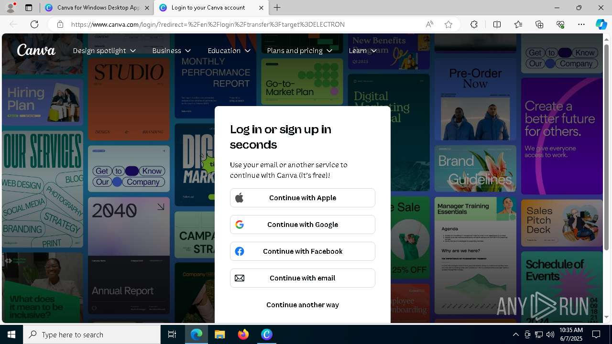View site information lock icon
The width and height of the screenshot is (612, 344).
pyautogui.click(x=60, y=24)
